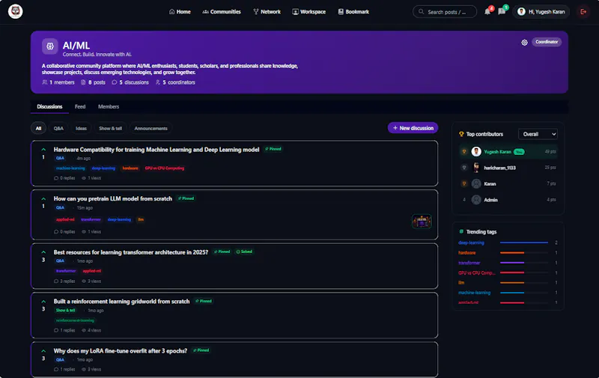
Task: Open 'Why does my LoRA fine-tune overfit' discussion
Action: point(121,351)
